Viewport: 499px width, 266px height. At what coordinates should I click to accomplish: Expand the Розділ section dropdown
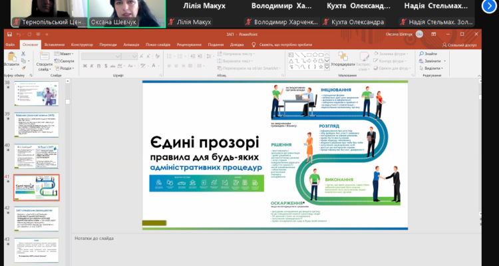[x=65, y=68]
